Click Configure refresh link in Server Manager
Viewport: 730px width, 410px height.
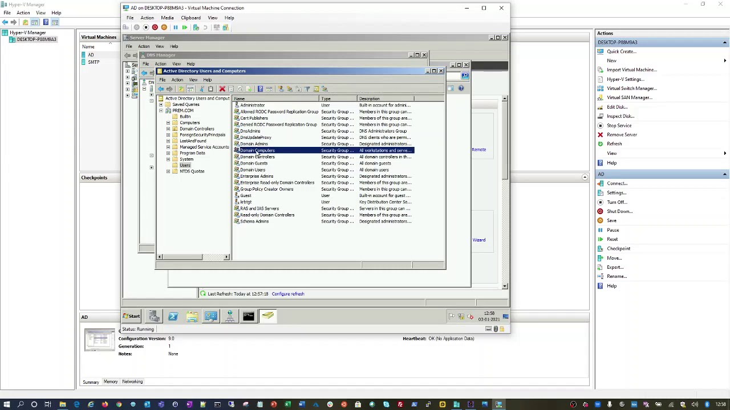[x=288, y=294]
